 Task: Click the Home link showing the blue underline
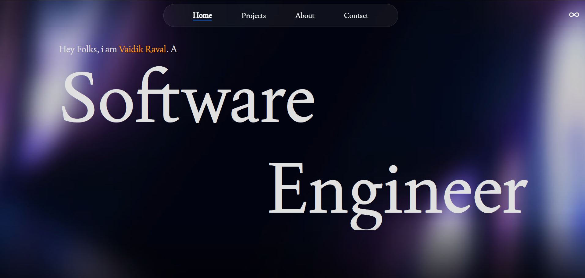[202, 15]
